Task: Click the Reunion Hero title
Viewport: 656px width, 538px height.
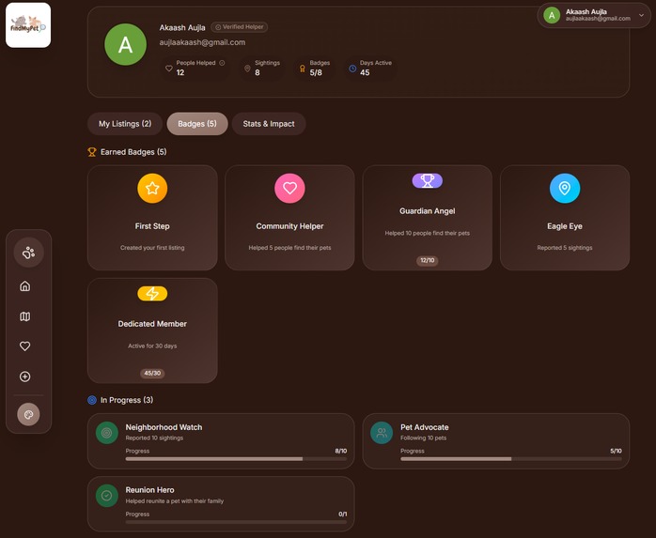Action: (x=149, y=490)
